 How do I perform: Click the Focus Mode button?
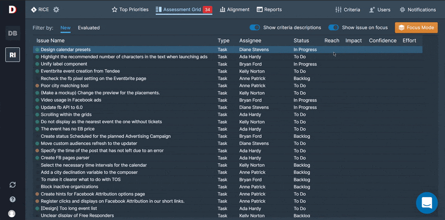pyautogui.click(x=416, y=27)
